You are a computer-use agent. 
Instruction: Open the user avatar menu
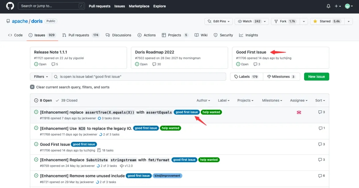(349, 6)
